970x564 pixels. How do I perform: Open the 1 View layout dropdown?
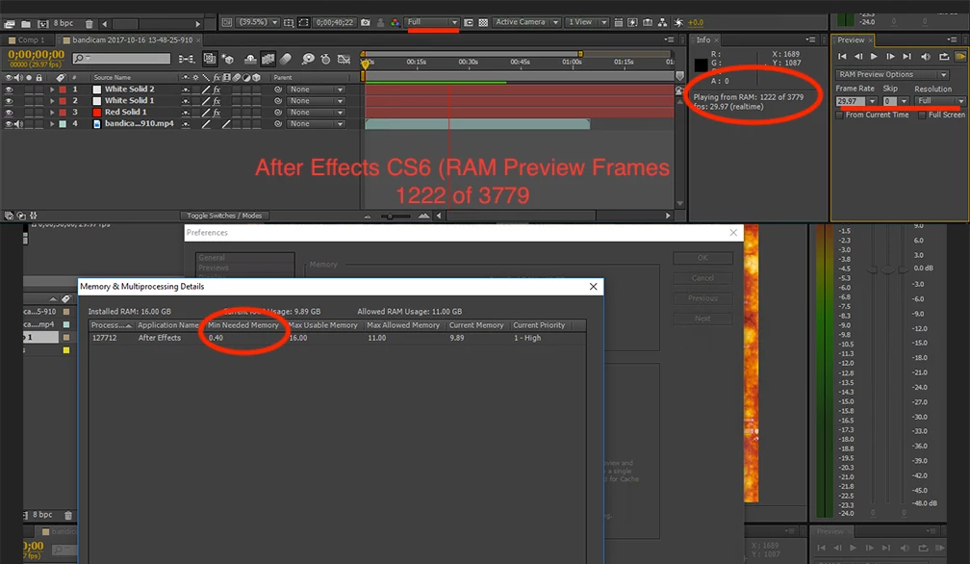(586, 22)
